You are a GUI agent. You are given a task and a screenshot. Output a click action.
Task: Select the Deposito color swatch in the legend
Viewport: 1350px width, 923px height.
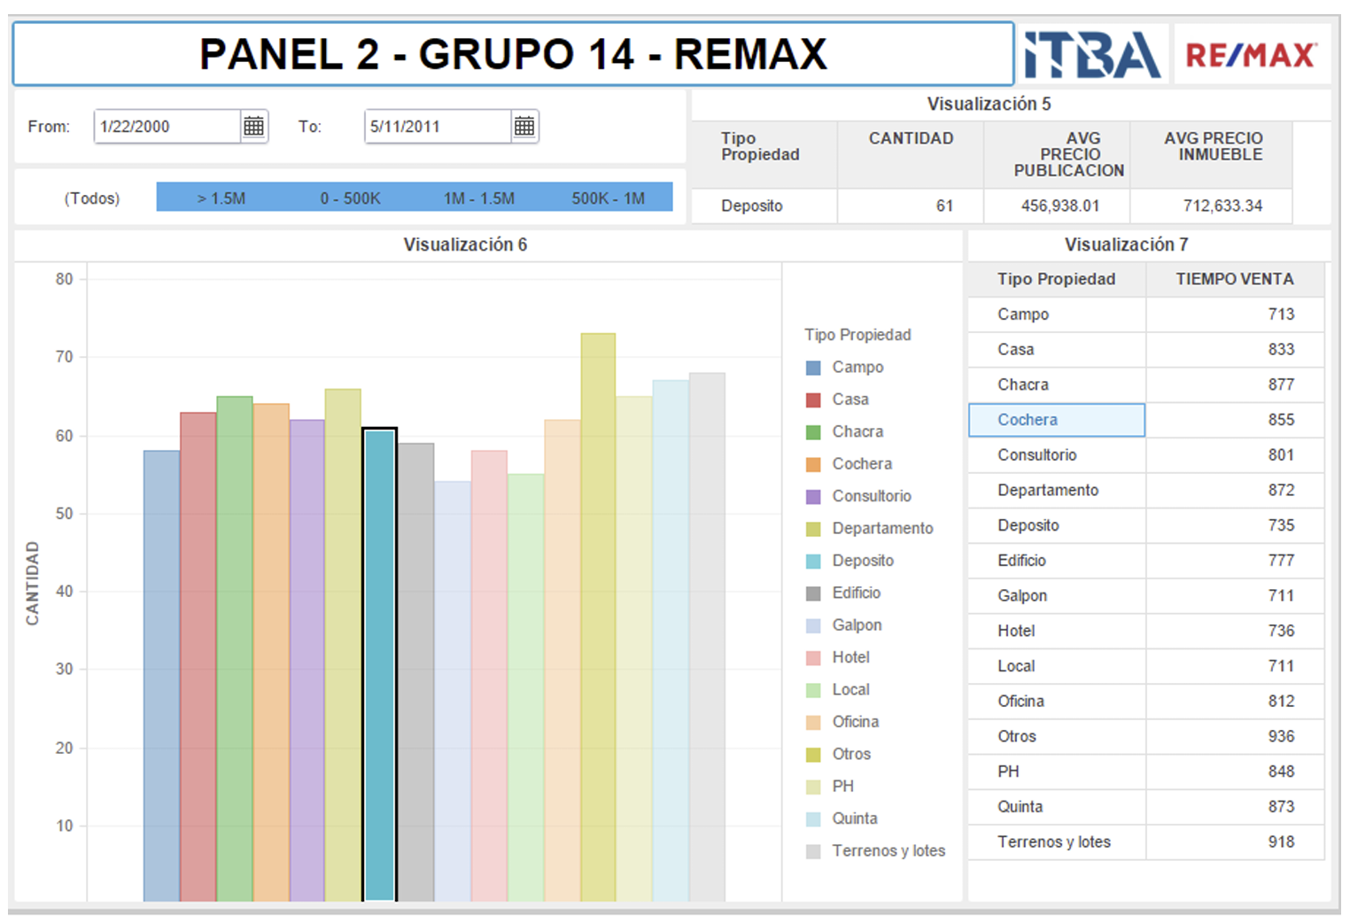tap(811, 561)
